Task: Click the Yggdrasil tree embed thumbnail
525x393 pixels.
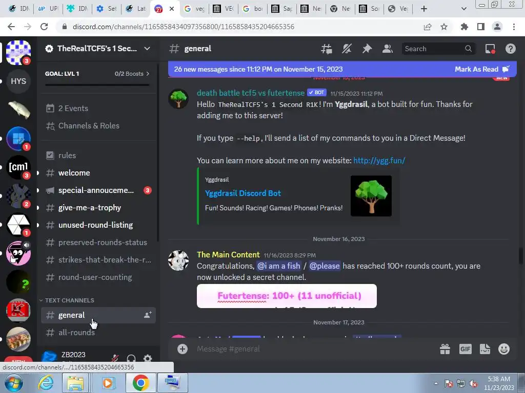Action: pos(371,196)
